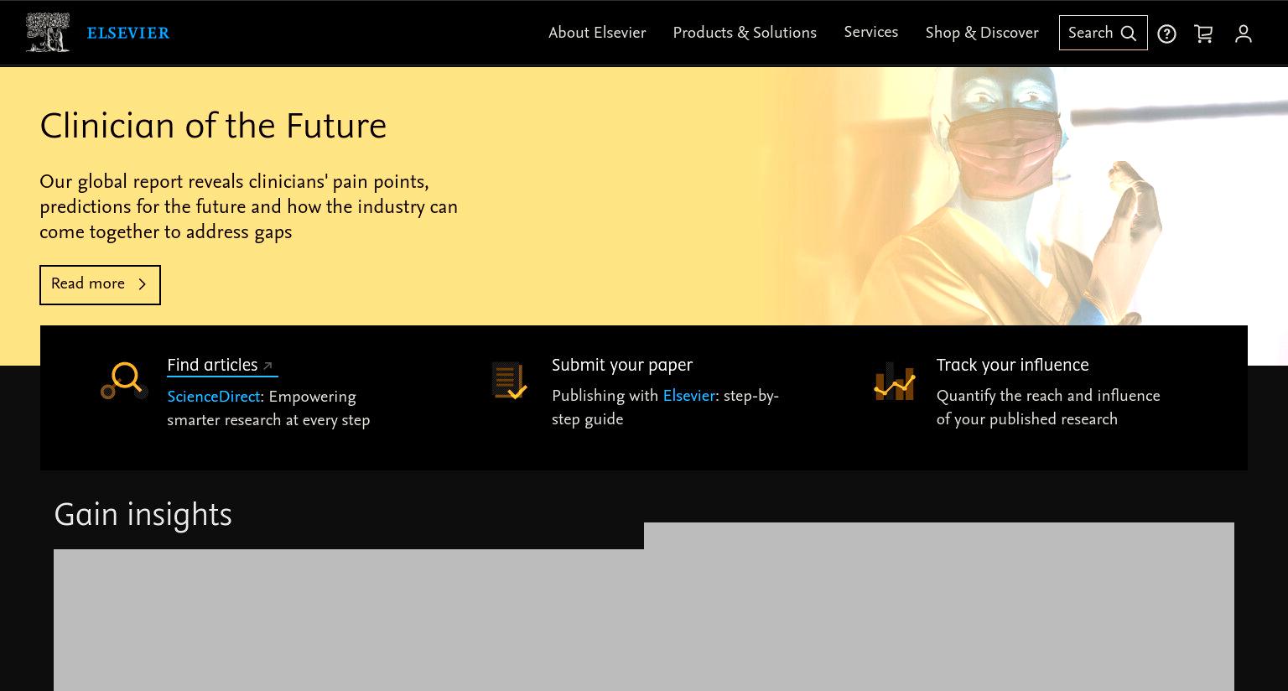1288x691 pixels.
Task: Open the Track your influence heading
Action: [x=1012, y=366]
